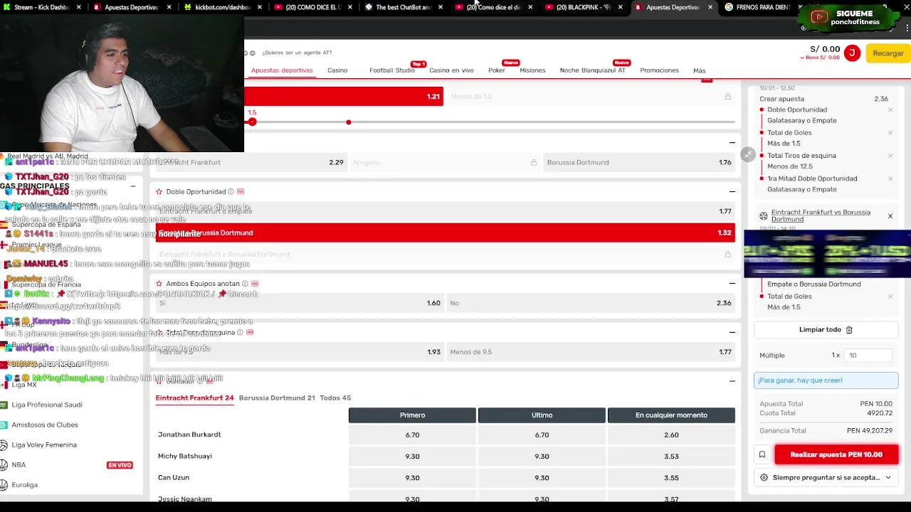This screenshot has height=512, width=911.
Task: Click bet builder badge beside Doble Oportunidad
Action: click(x=241, y=192)
